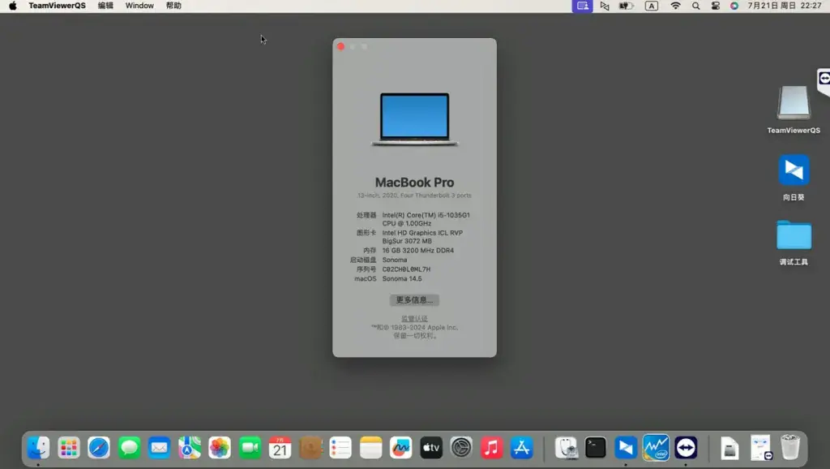
Task: Open the Window menu
Action: pyautogui.click(x=139, y=6)
